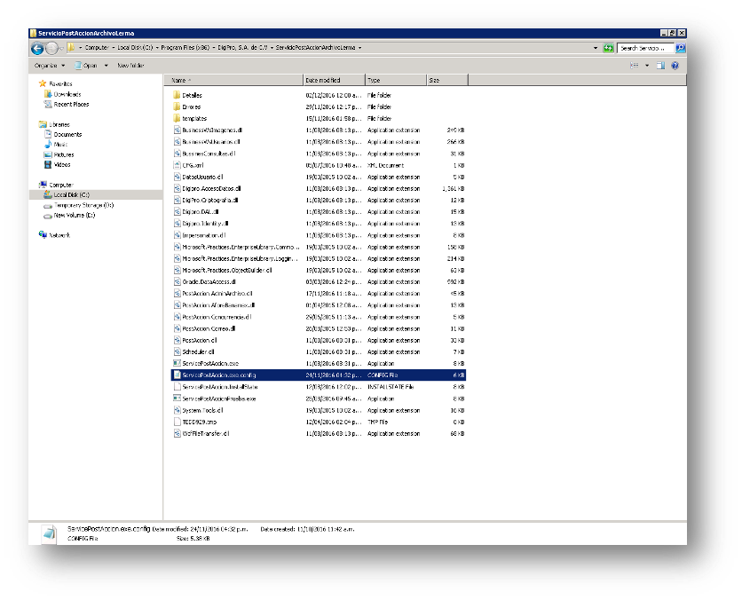This screenshot has height=600, width=742.
Task: Open the dropdown arrow beside Open
Action: pyautogui.click(x=106, y=66)
